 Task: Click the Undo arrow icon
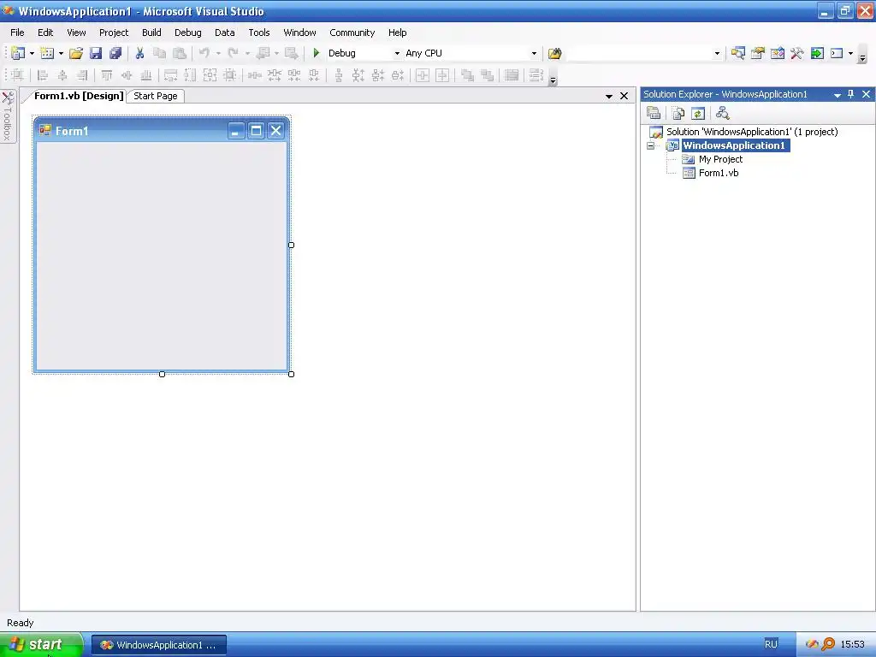point(204,53)
